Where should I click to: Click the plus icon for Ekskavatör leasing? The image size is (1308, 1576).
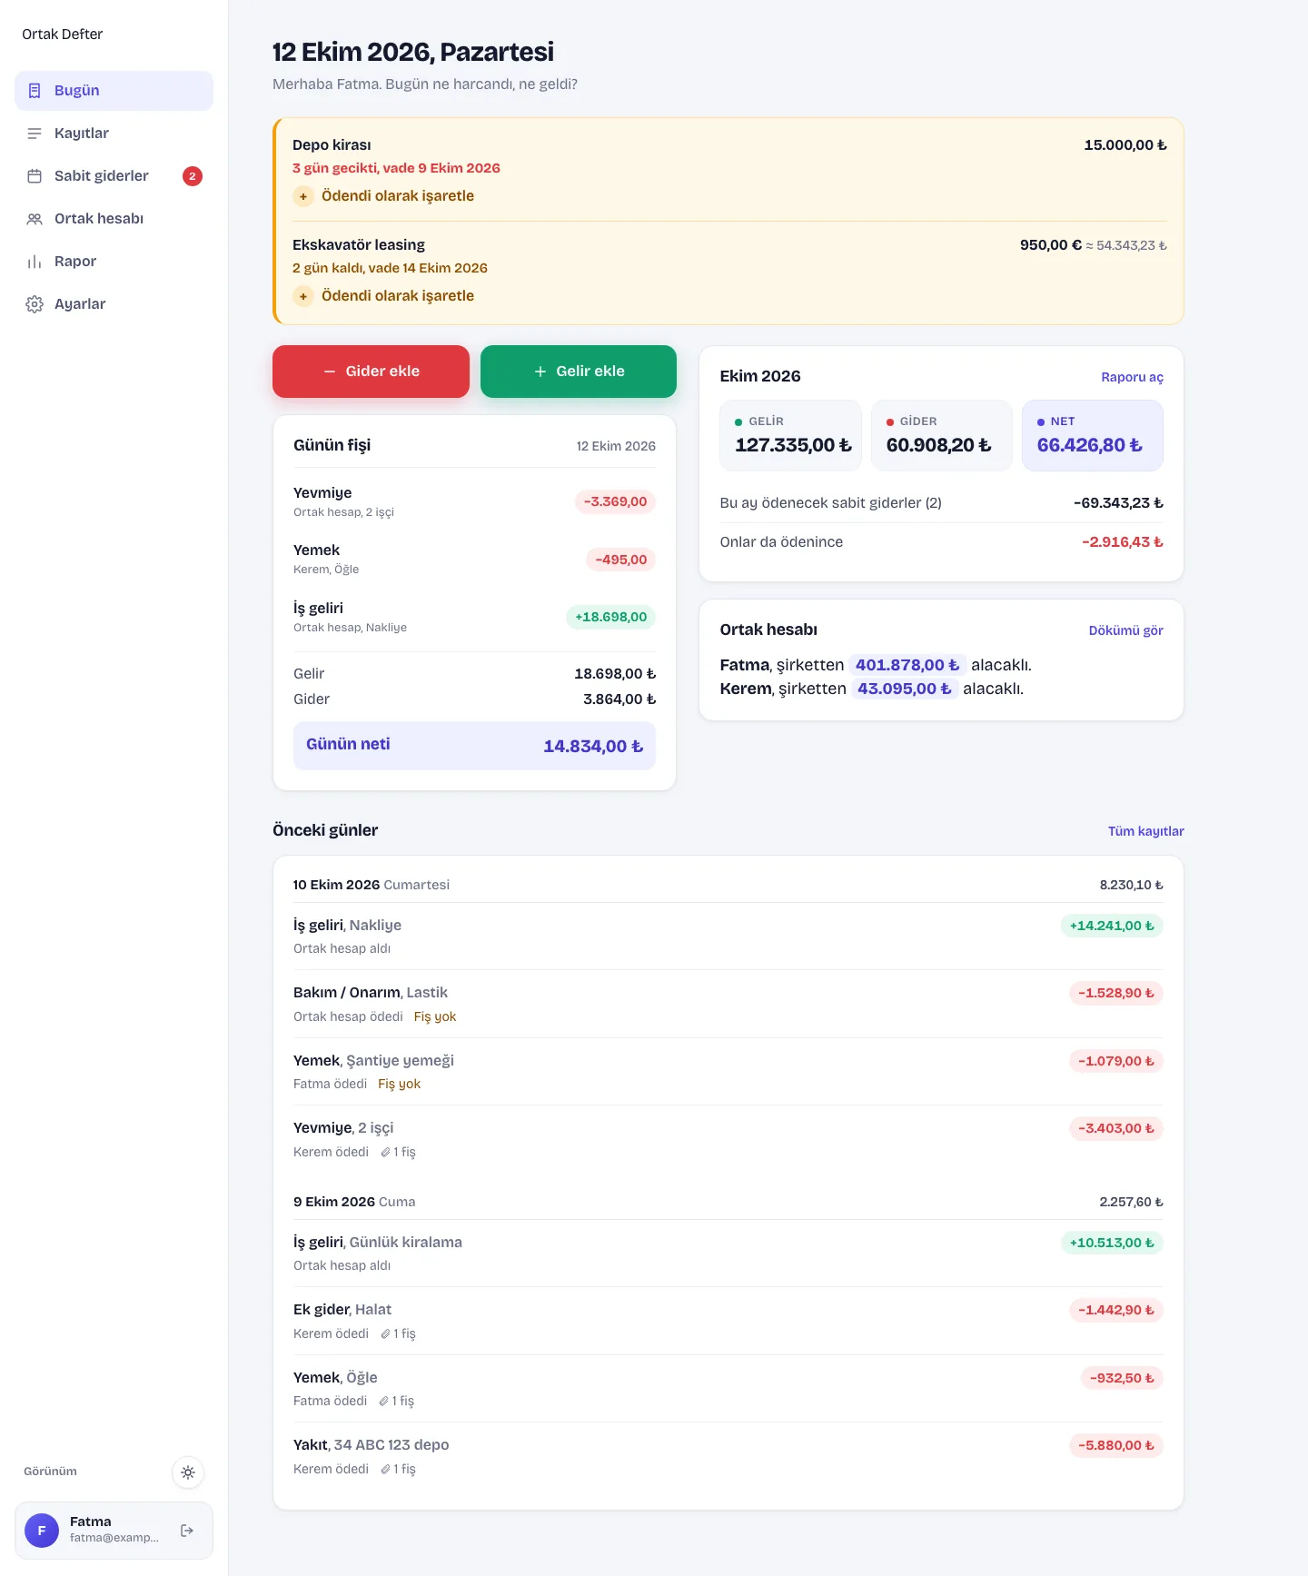tap(303, 296)
